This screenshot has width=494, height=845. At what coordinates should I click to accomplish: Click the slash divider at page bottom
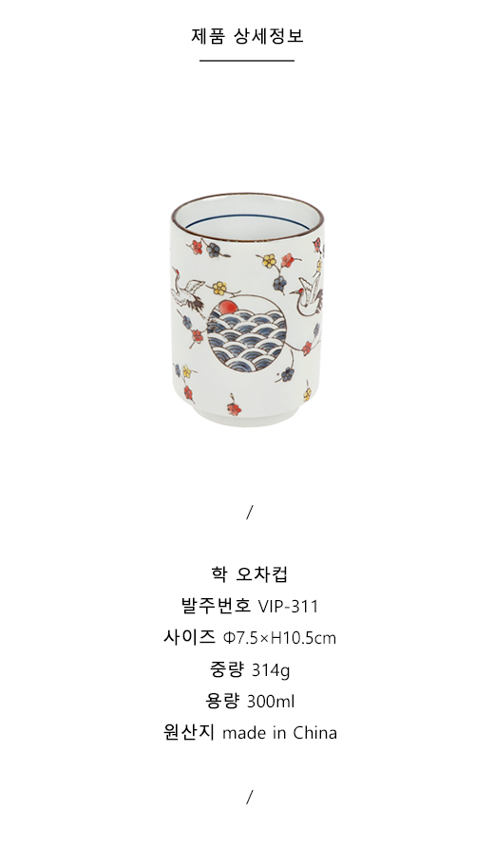pyautogui.click(x=249, y=797)
